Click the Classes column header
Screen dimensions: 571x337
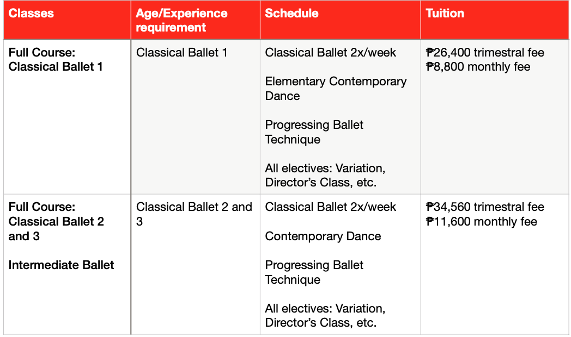point(32,14)
